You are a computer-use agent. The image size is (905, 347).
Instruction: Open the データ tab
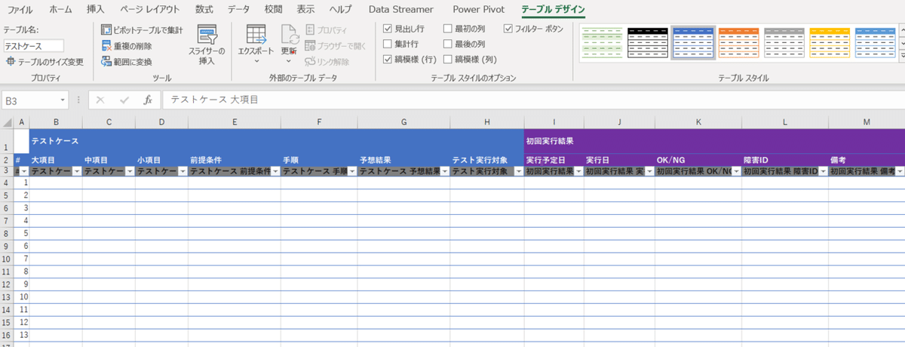pyautogui.click(x=238, y=9)
